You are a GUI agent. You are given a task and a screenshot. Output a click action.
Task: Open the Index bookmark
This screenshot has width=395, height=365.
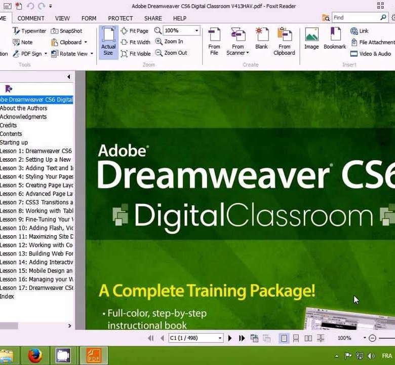(7, 296)
